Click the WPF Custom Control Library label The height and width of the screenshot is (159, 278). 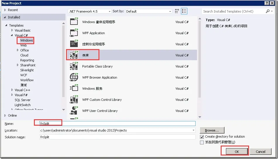(x=102, y=100)
